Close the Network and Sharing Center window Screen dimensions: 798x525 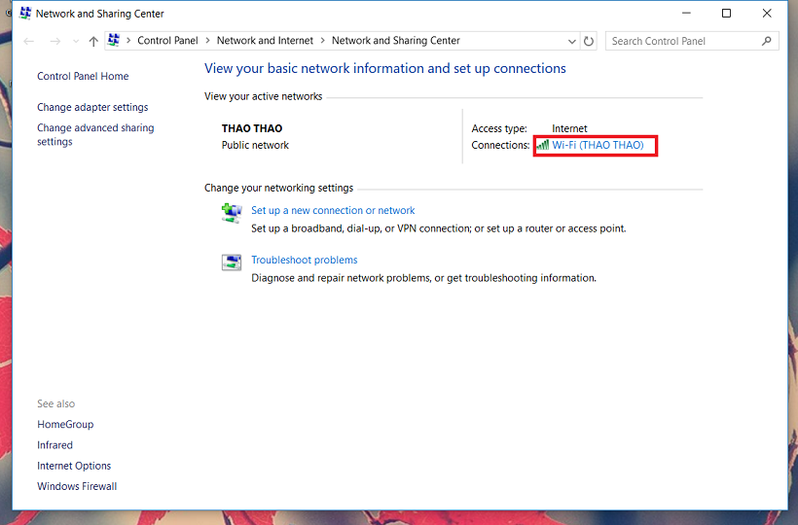tap(767, 14)
